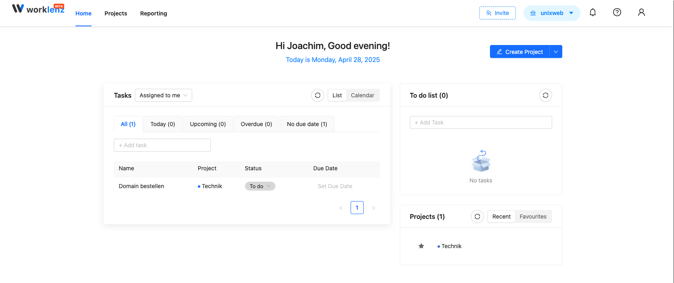Click the Due Date column header
674x283 pixels.
[325, 168]
